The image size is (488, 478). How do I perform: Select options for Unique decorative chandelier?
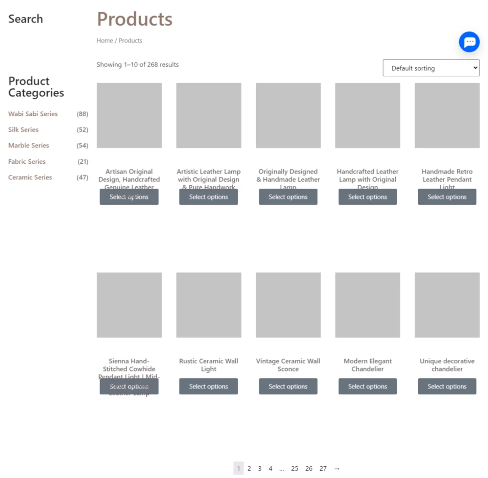447,387
